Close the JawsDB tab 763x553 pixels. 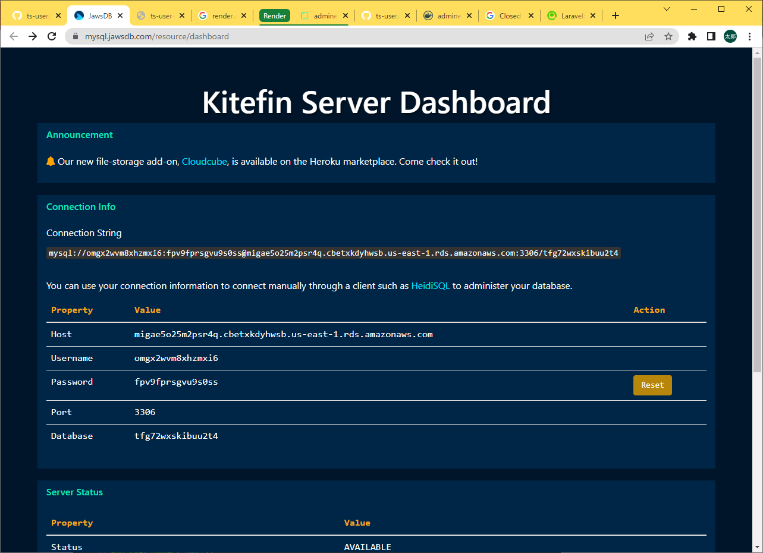click(x=121, y=16)
